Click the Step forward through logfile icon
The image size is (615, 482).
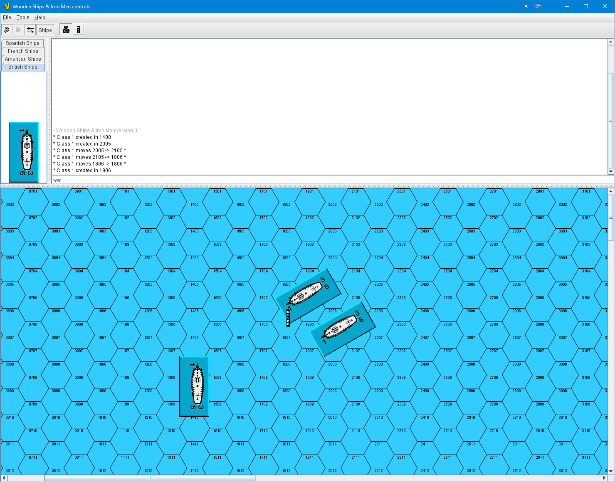tap(18, 30)
